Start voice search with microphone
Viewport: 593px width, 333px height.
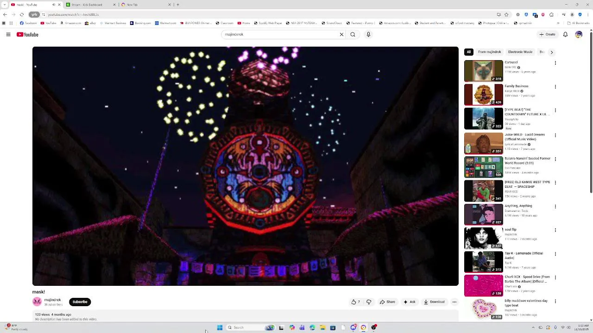coord(368,34)
